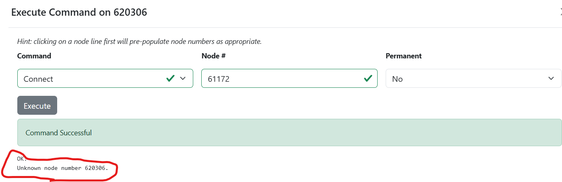This screenshot has height=182, width=562.
Task: Click the italic hint text about node lines
Action: [x=139, y=41]
